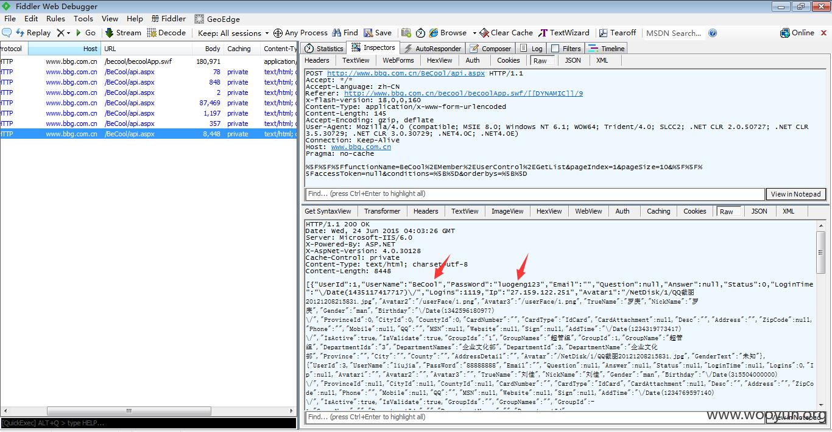This screenshot has width=832, height=432.
Task: Select response Caching tab
Action: 658,211
